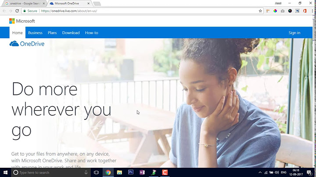Click the Microsoft logo

(22, 21)
